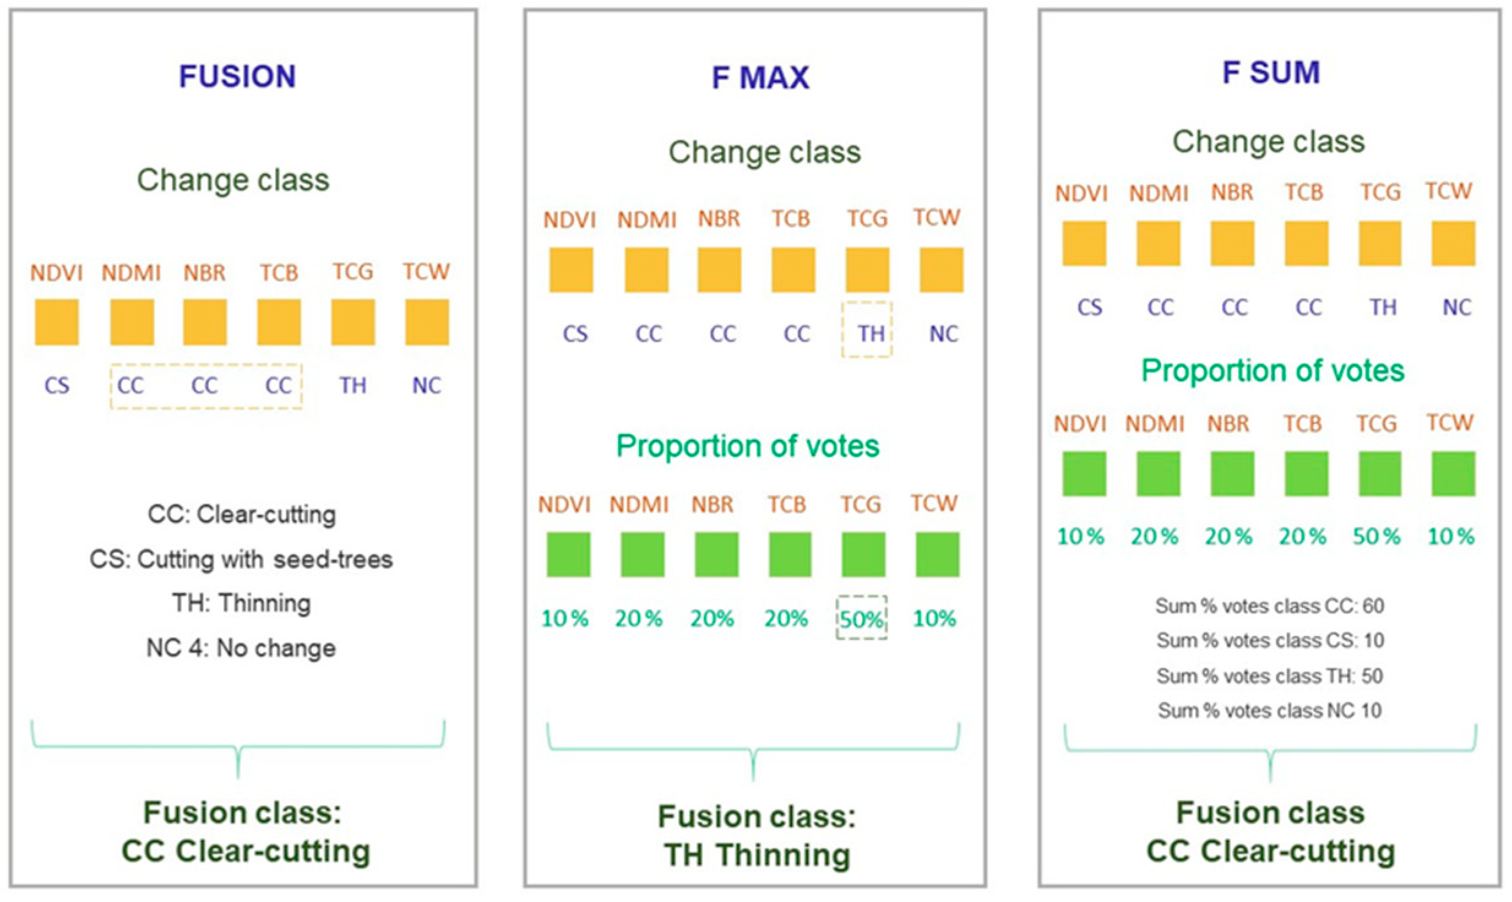
Task: Click the F SUM panel title
Action: (x=1271, y=73)
